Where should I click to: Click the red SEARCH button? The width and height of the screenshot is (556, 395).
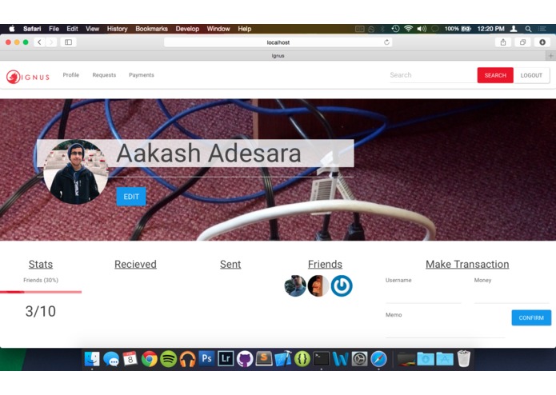tap(495, 75)
